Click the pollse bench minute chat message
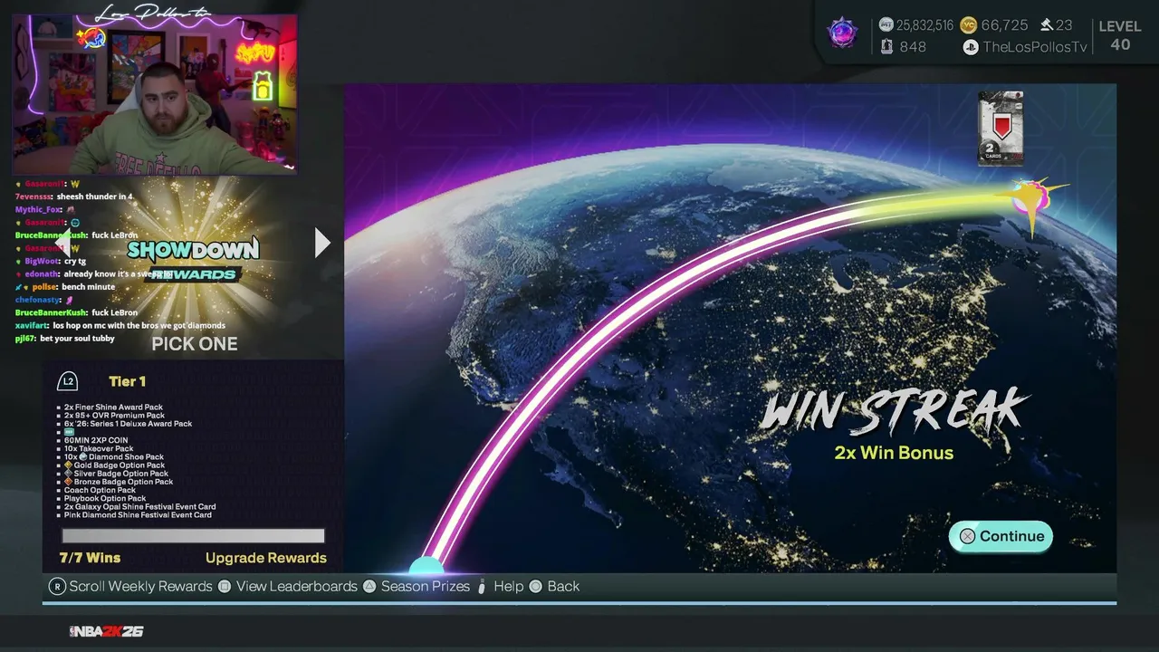 coord(65,287)
